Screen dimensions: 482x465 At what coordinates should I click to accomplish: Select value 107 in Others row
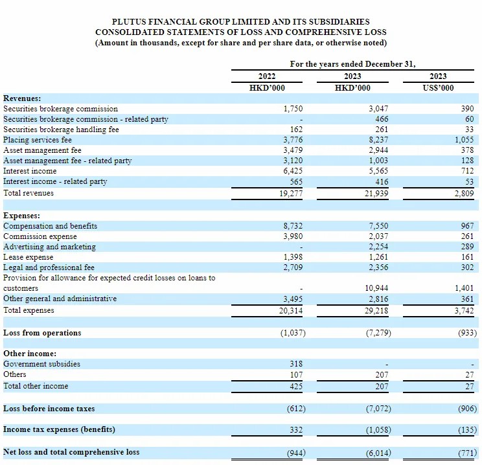point(296,375)
